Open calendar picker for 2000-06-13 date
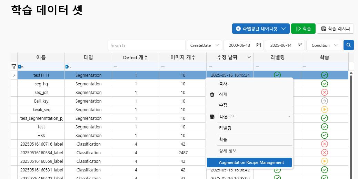 [x=258, y=45]
